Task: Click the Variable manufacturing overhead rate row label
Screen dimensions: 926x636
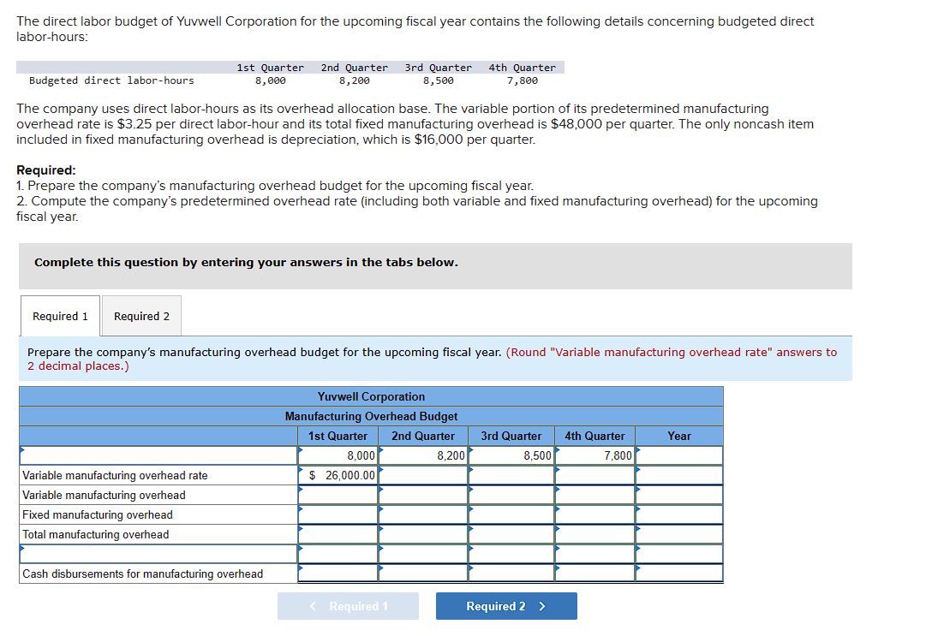Action: pos(107,475)
